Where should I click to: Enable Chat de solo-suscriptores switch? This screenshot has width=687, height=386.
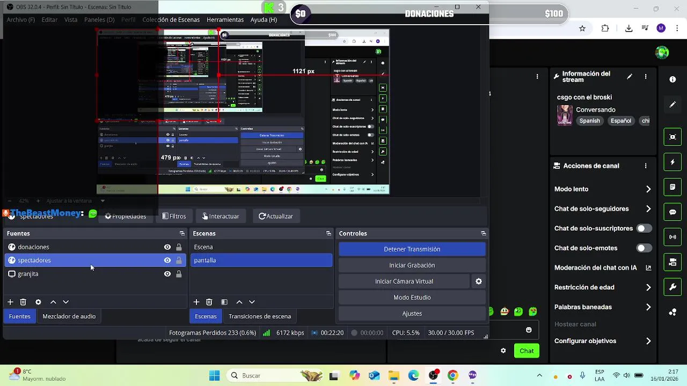click(644, 228)
